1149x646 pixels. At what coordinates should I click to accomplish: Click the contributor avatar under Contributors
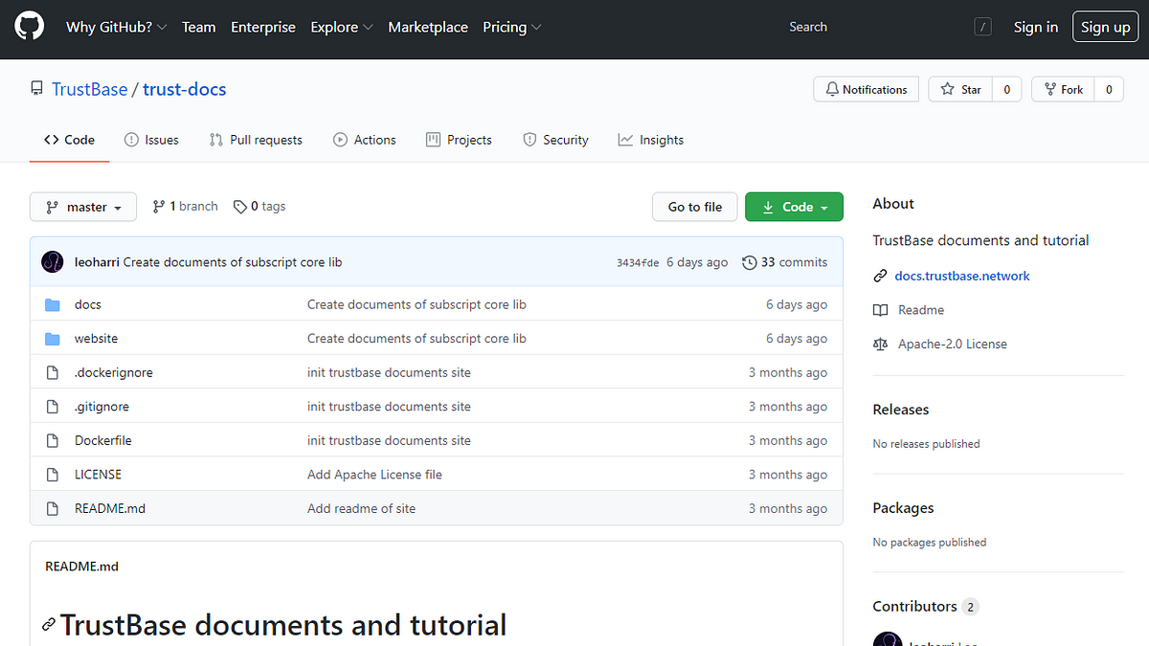click(x=888, y=639)
